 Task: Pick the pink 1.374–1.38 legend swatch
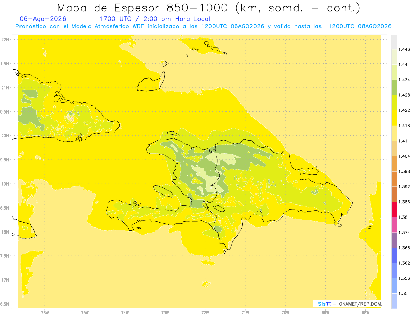click(x=394, y=225)
